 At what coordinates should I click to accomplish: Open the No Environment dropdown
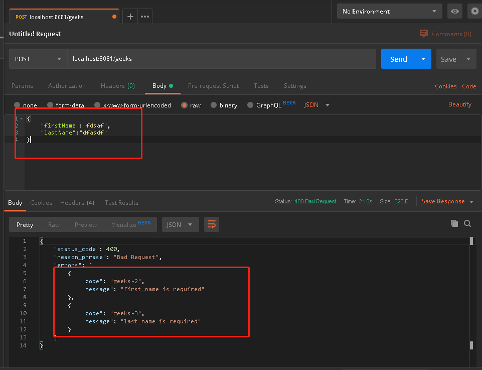click(x=389, y=11)
